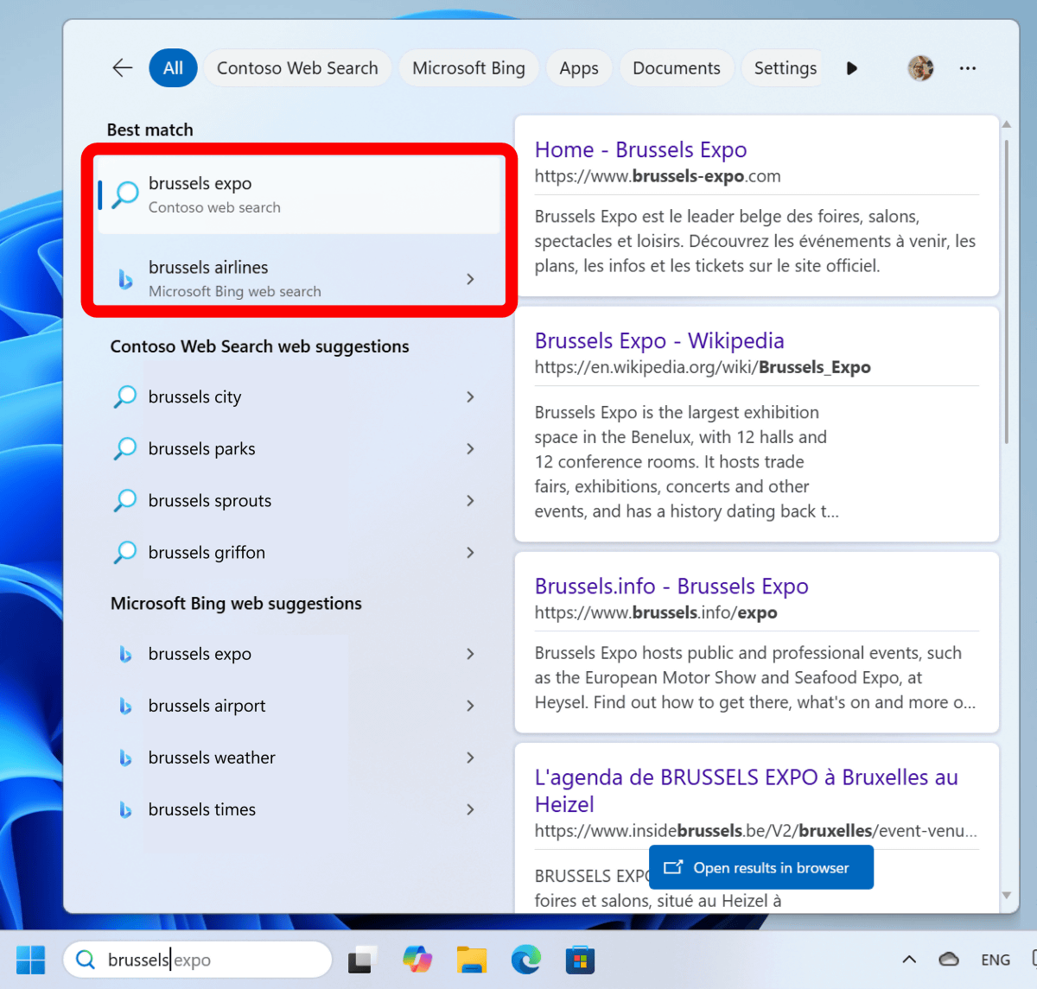Click search magnifier icon in taskbar box
This screenshot has height=989, width=1037.
click(86, 960)
